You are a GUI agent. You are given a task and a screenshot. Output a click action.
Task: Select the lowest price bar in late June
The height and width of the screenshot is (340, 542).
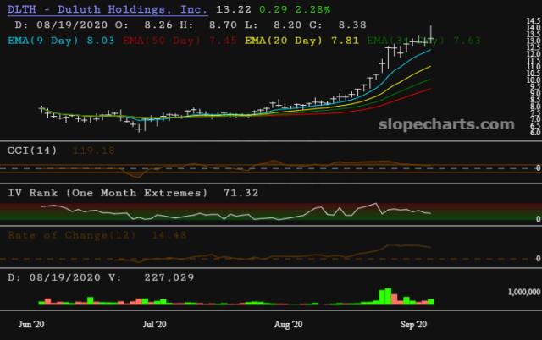tap(139, 129)
